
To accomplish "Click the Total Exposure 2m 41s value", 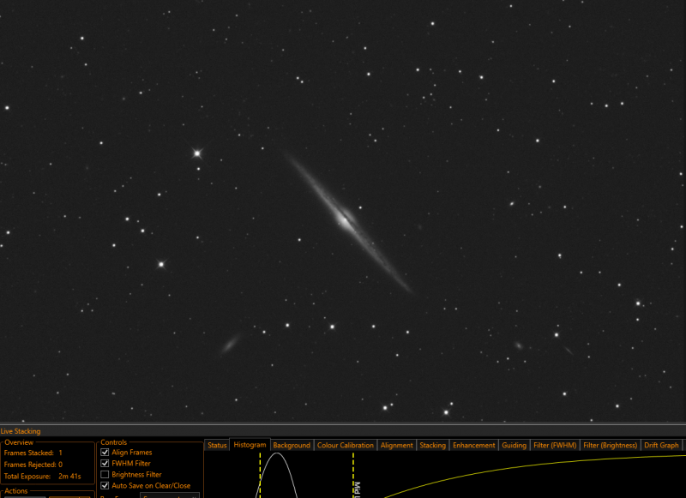I will pyautogui.click(x=69, y=476).
